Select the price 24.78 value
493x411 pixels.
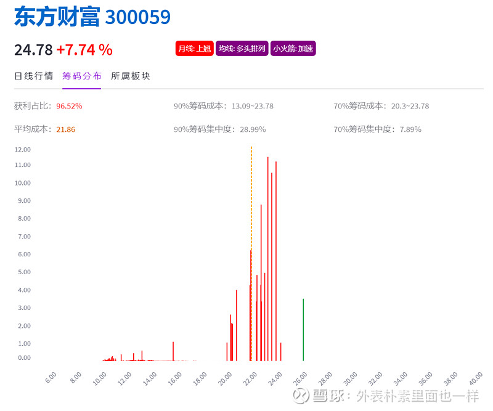[x=33, y=50]
